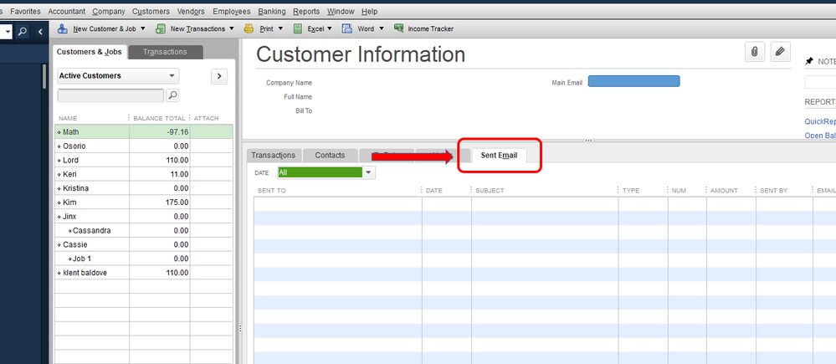Click the New Transactions toolbar icon
The height and width of the screenshot is (364, 836).
click(160, 28)
